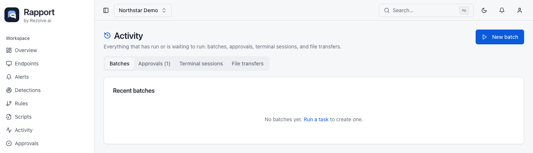Click the New batch button
Image resolution: width=533 pixels, height=153 pixels.
pos(500,37)
